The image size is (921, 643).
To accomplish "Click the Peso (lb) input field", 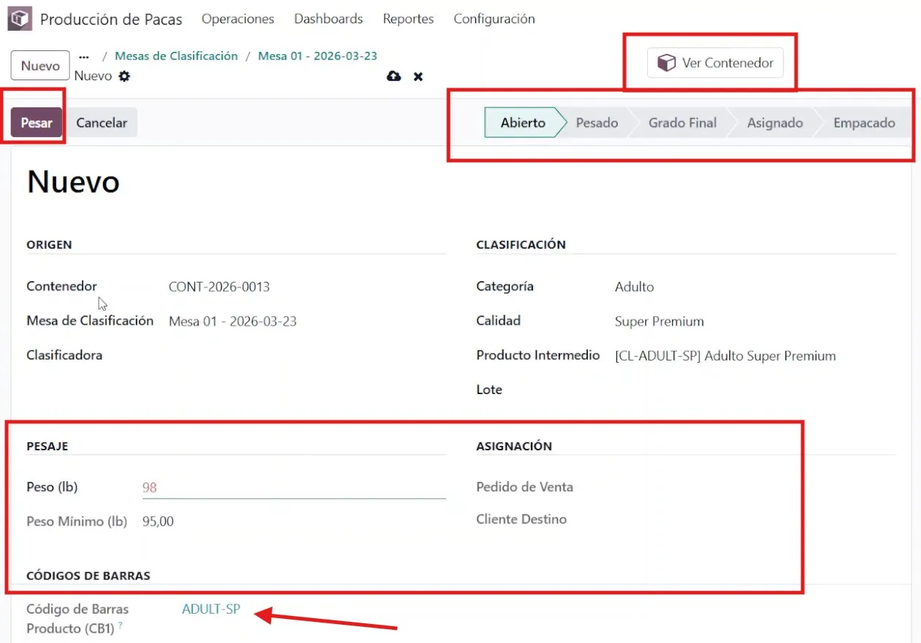I will point(294,488).
